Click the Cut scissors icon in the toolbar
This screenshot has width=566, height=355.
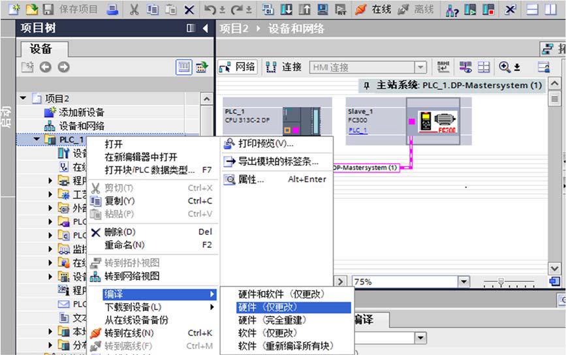click(133, 9)
